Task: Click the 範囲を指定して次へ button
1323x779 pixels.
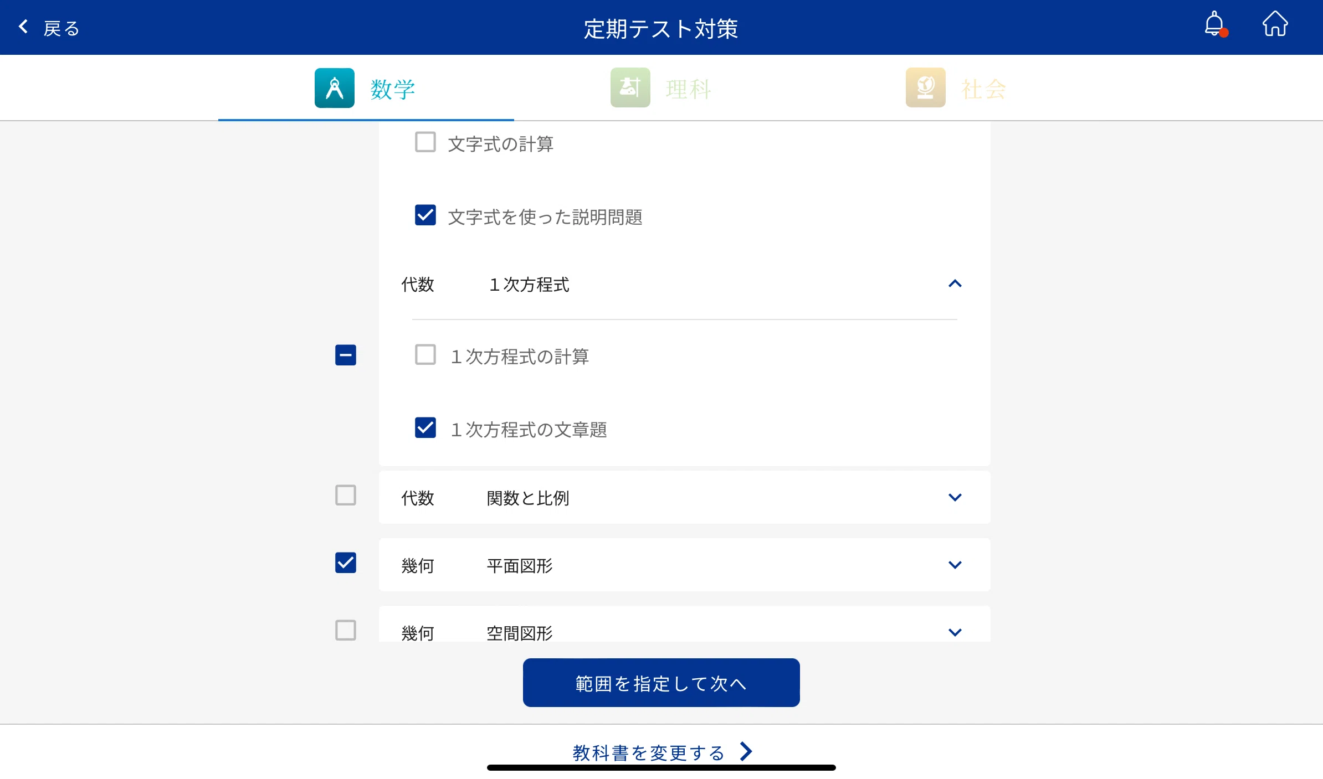Action: 661,683
